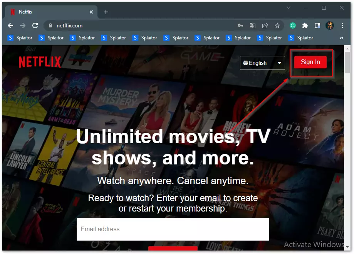The width and height of the screenshot is (354, 254).
Task: Click the browser forward arrow
Action: [23, 25]
